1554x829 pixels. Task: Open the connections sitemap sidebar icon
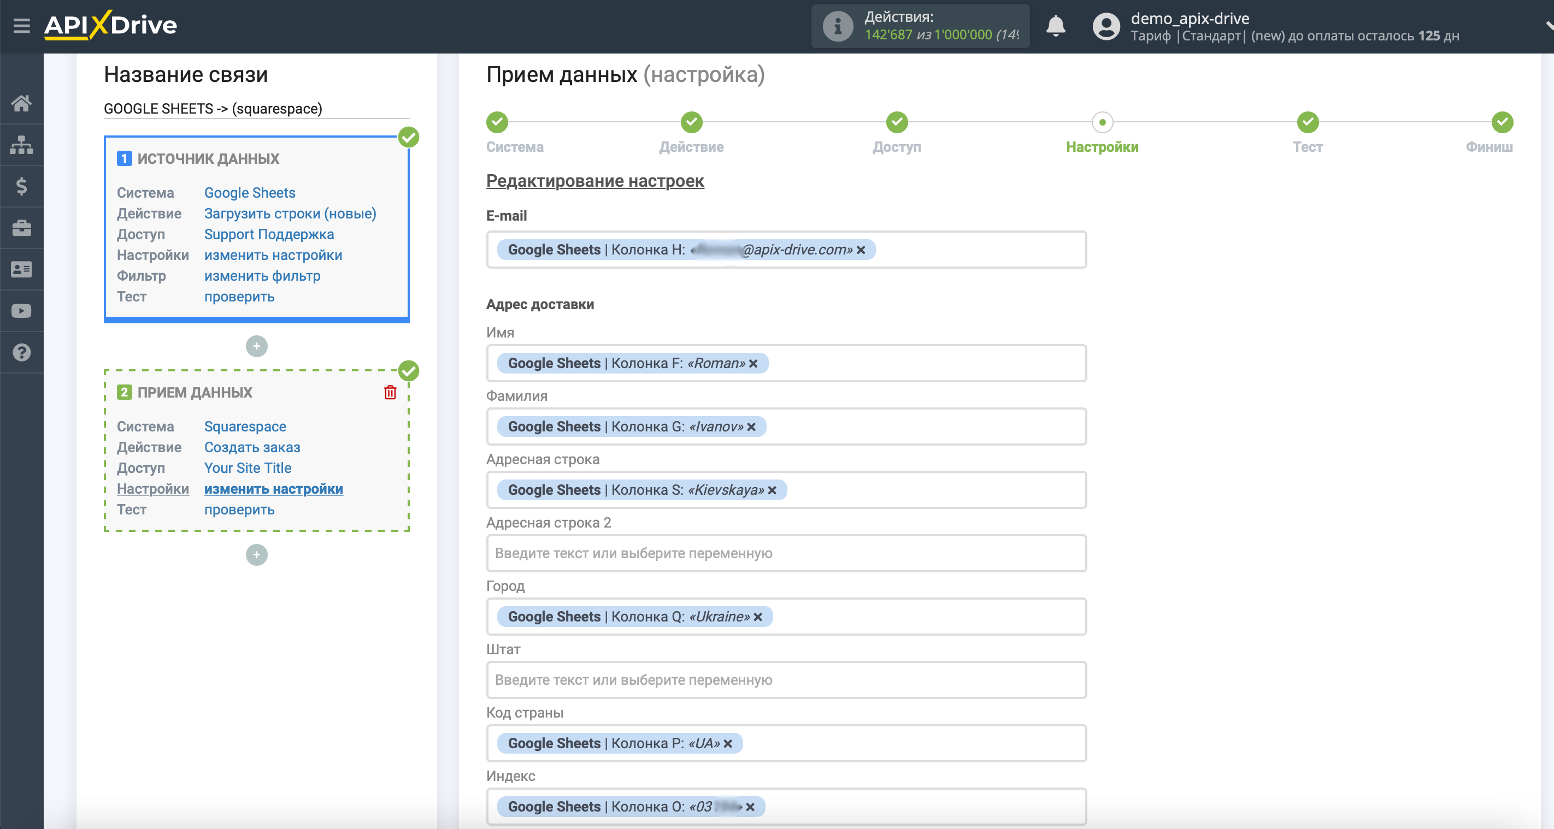pyautogui.click(x=22, y=145)
